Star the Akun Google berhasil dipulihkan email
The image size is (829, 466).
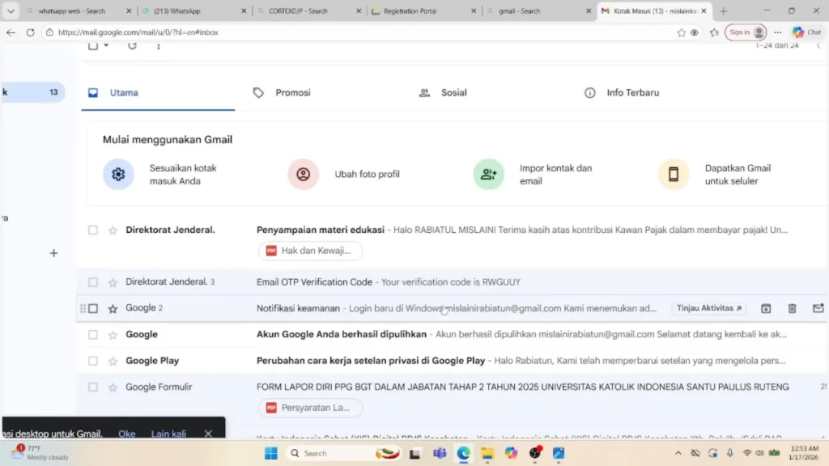(x=113, y=334)
